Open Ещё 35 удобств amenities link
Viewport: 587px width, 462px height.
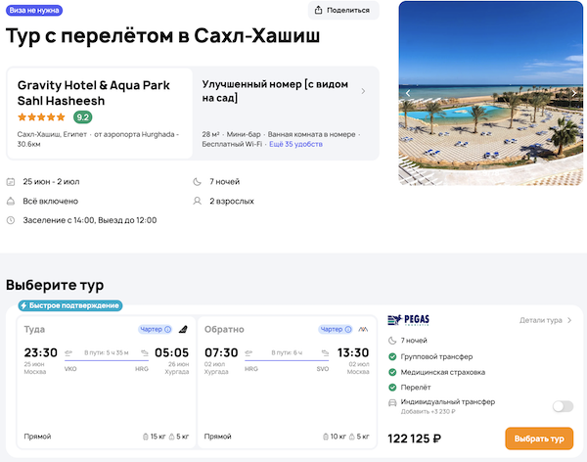(x=296, y=144)
